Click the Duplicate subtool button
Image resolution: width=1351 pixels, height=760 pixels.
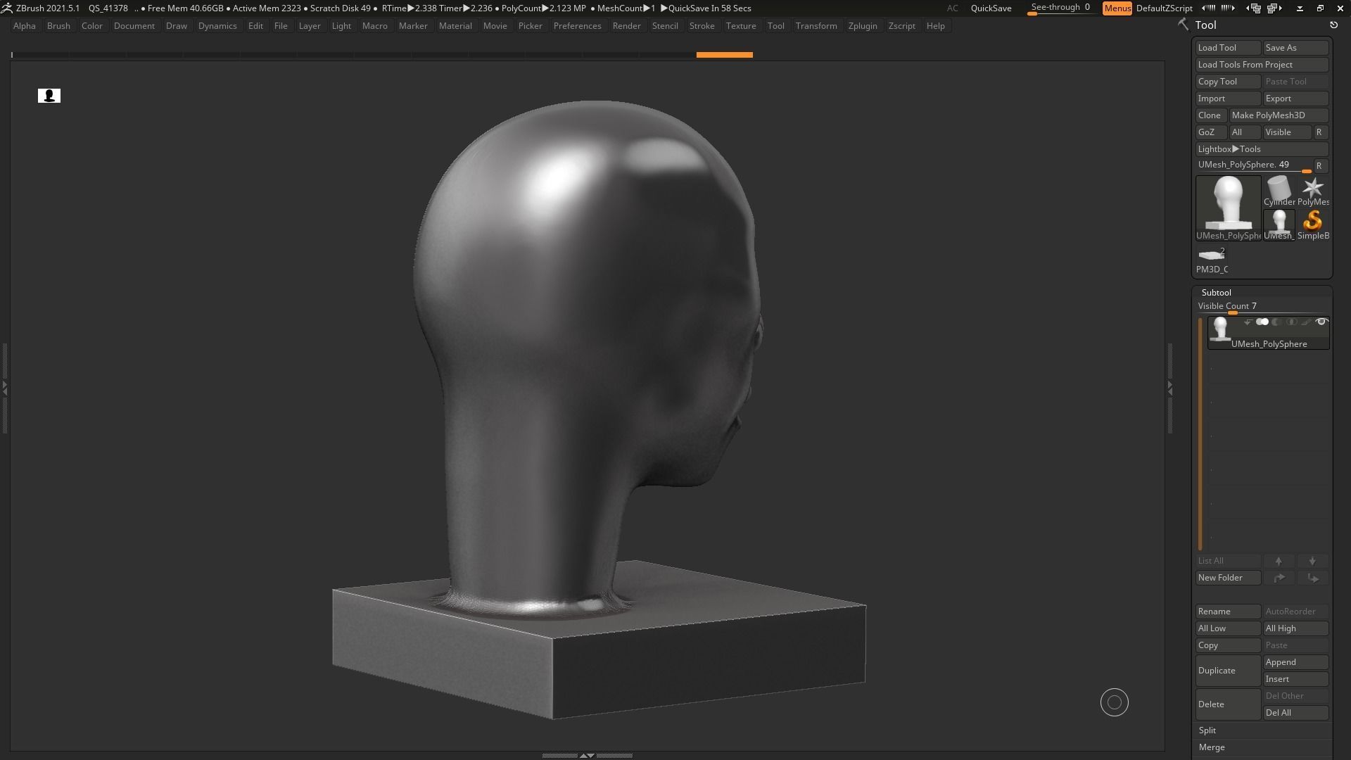point(1229,671)
